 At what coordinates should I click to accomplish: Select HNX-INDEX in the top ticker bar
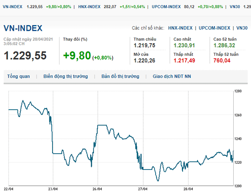[x=89, y=7]
